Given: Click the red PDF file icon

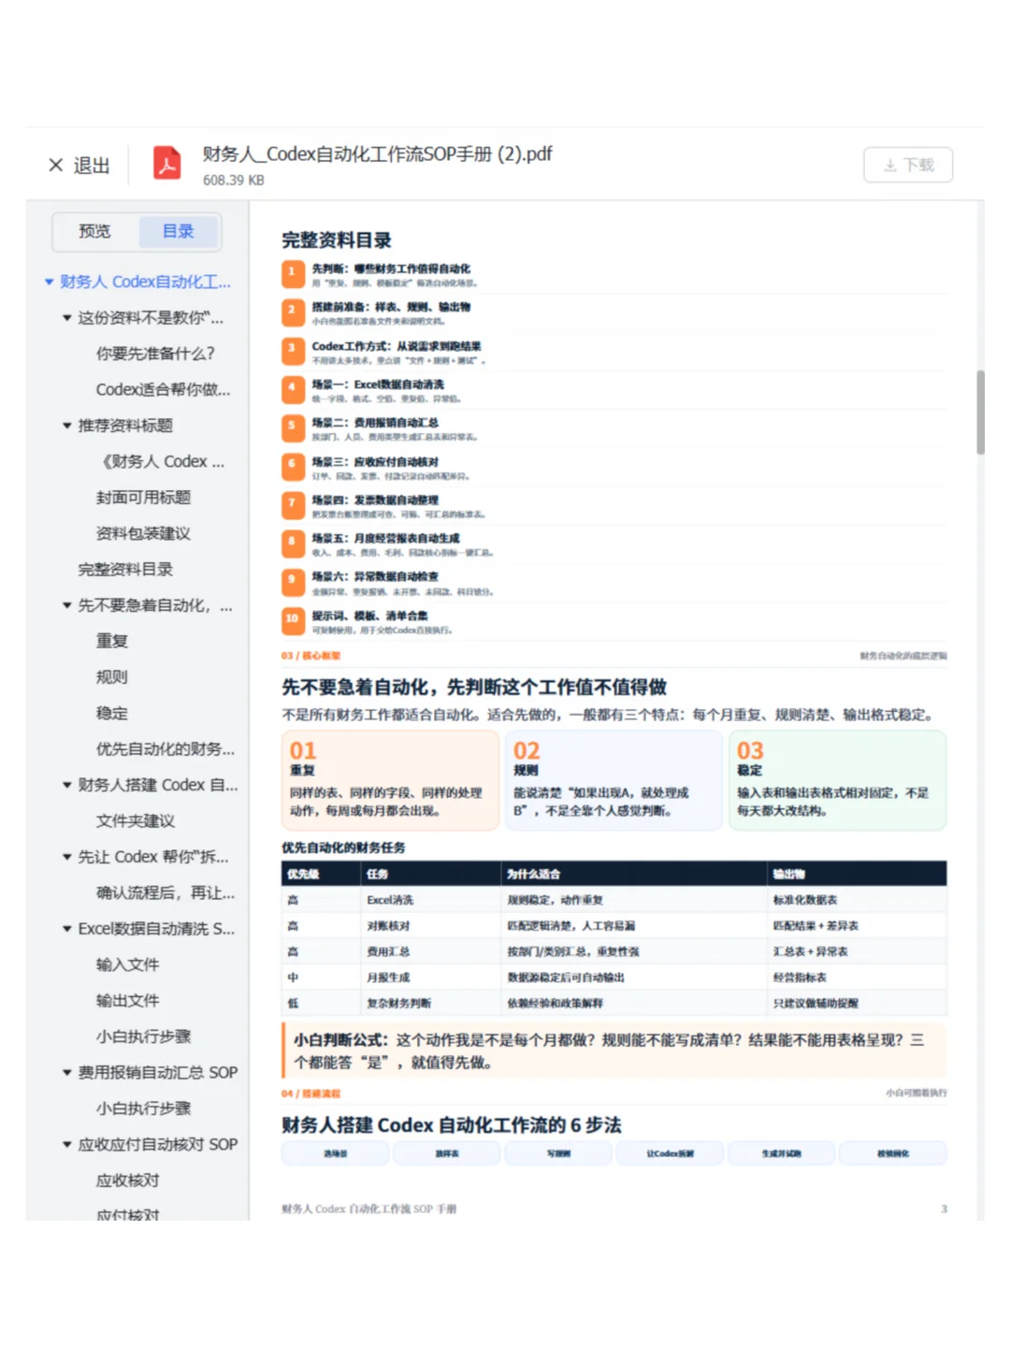Looking at the screenshot, I should [x=167, y=164].
